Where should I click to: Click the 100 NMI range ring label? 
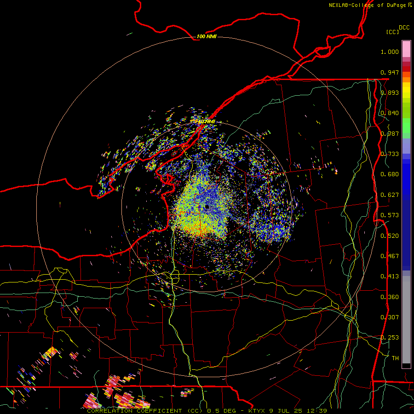207,36
